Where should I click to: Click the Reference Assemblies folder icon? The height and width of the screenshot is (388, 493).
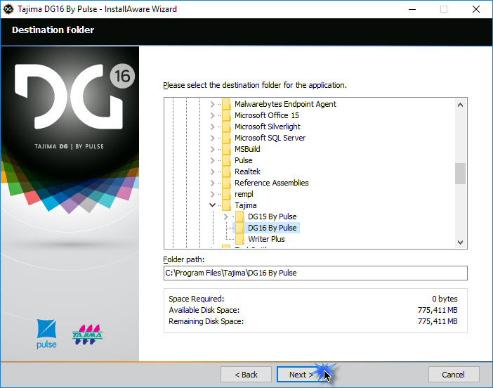coord(226,183)
